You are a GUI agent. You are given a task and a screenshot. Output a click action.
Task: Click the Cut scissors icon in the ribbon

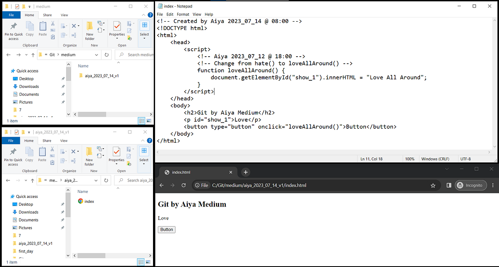click(x=52, y=24)
